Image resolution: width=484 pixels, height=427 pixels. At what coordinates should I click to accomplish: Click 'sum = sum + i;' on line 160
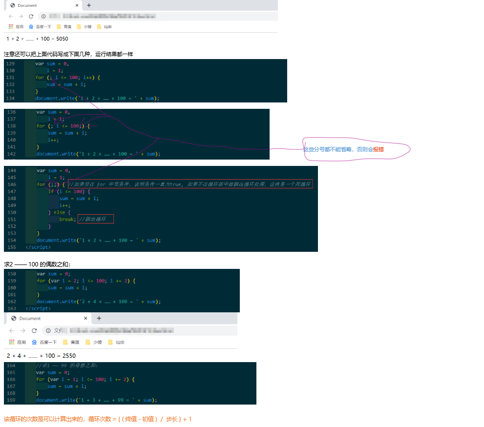[x=67, y=288]
